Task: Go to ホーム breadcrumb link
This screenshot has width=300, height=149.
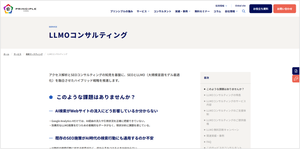Action: [x=6, y=54]
